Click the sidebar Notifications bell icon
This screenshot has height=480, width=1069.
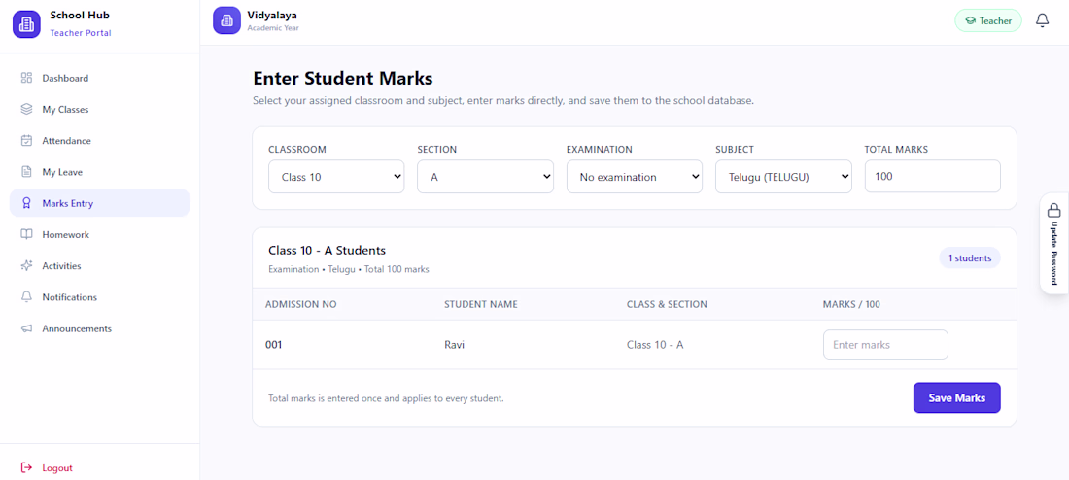(x=26, y=297)
